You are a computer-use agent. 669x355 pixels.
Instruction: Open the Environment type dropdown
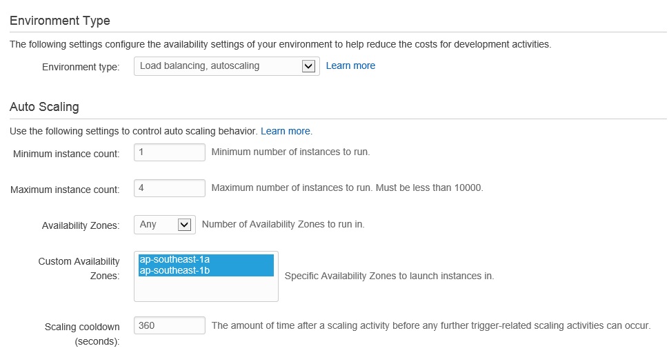[218, 66]
